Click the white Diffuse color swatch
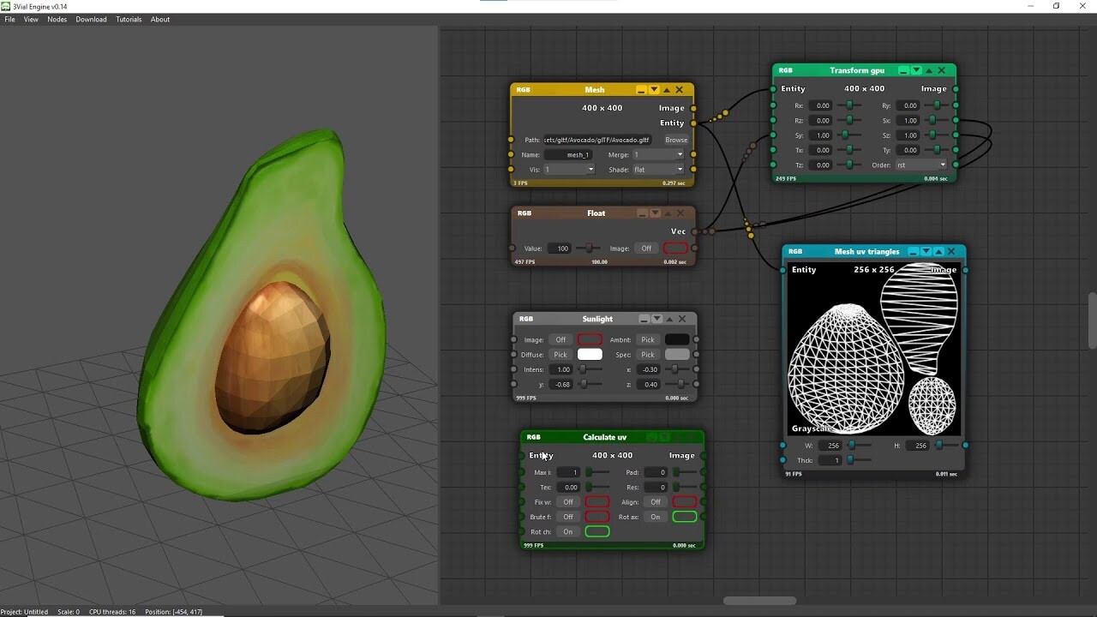The width and height of the screenshot is (1097, 617). tap(590, 355)
